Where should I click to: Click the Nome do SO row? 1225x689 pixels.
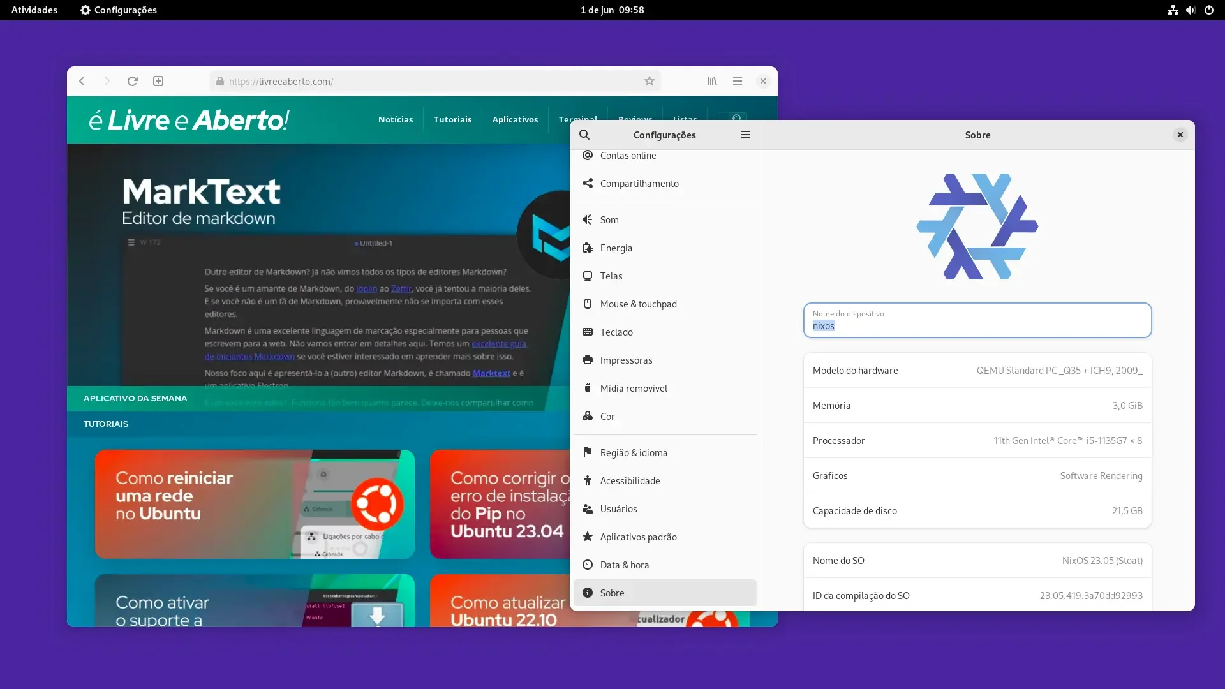coord(977,561)
